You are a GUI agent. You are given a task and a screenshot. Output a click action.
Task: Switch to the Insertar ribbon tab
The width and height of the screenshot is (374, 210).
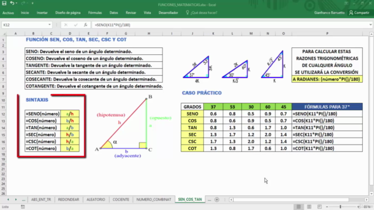[x=42, y=13]
